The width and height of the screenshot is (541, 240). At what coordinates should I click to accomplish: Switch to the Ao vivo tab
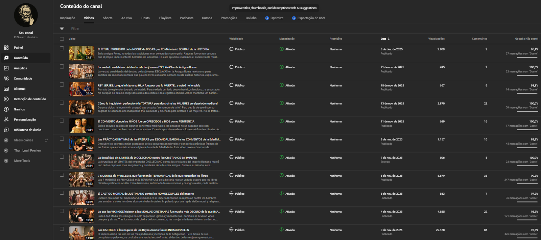(126, 18)
